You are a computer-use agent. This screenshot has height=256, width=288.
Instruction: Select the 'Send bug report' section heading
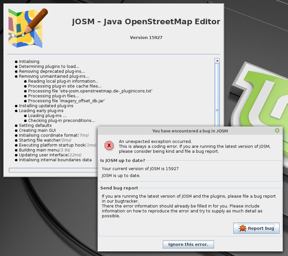tap(119, 188)
